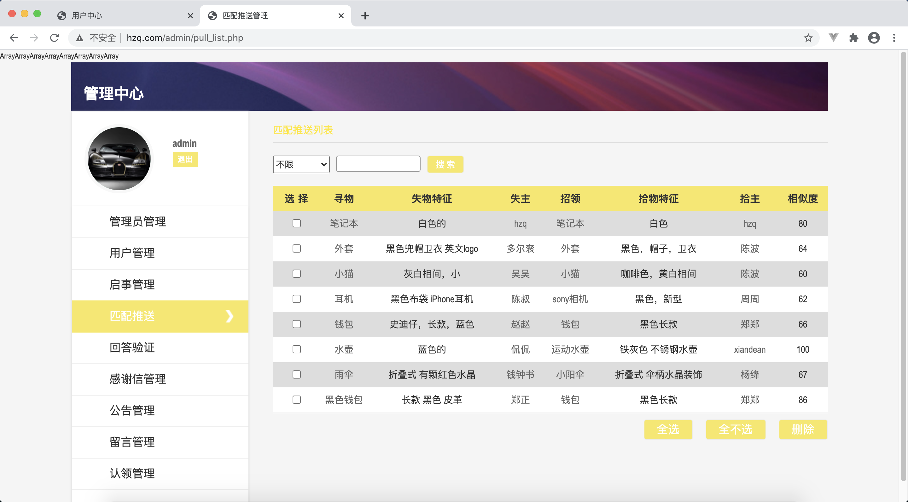
Task: Click the 史迪仔，长款，蓝色 cell
Action: coord(432,324)
